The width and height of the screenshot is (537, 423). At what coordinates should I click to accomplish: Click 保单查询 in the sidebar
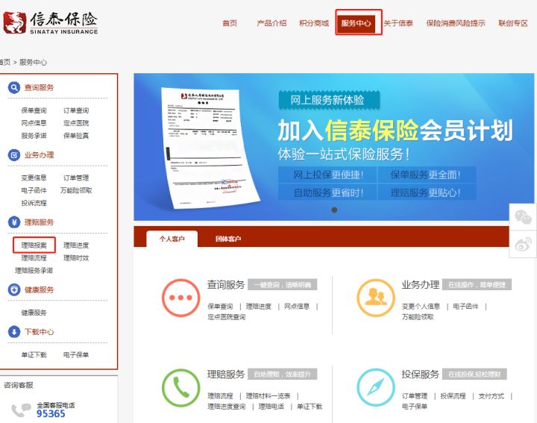(34, 110)
